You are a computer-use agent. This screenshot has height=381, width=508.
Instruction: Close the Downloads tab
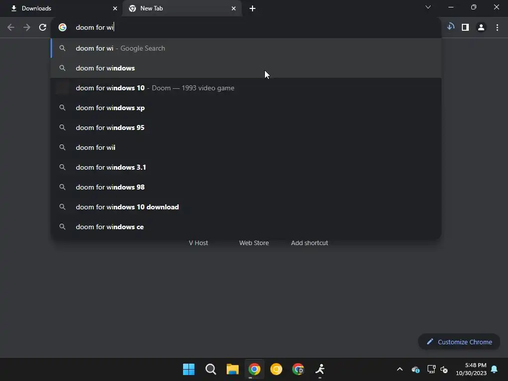coord(115,8)
